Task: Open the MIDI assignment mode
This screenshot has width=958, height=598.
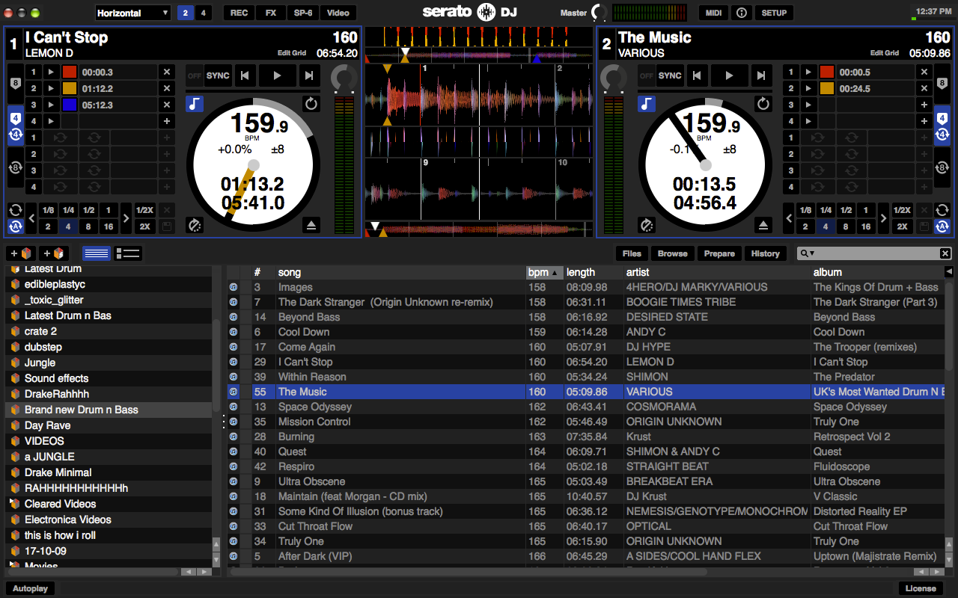Action: (713, 13)
